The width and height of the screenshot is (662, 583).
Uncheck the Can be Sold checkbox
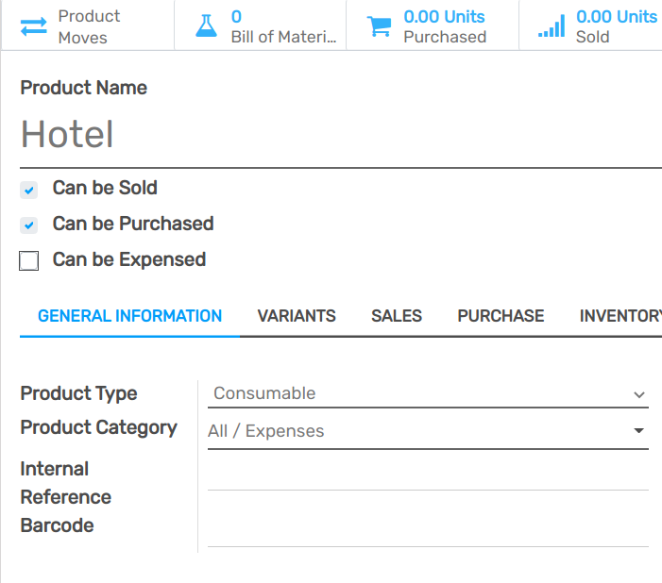[29, 190]
